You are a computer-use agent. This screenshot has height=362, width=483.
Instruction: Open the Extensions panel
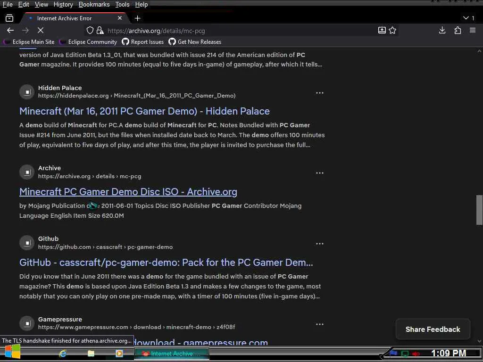click(458, 30)
